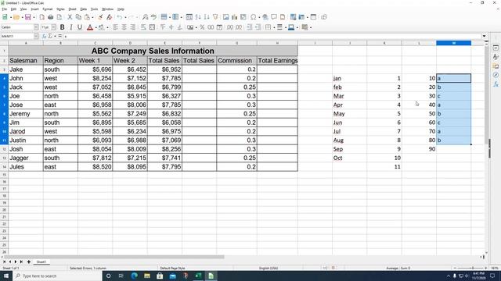Open the Font Name dropdown
The height and width of the screenshot is (281, 501).
coord(36,27)
